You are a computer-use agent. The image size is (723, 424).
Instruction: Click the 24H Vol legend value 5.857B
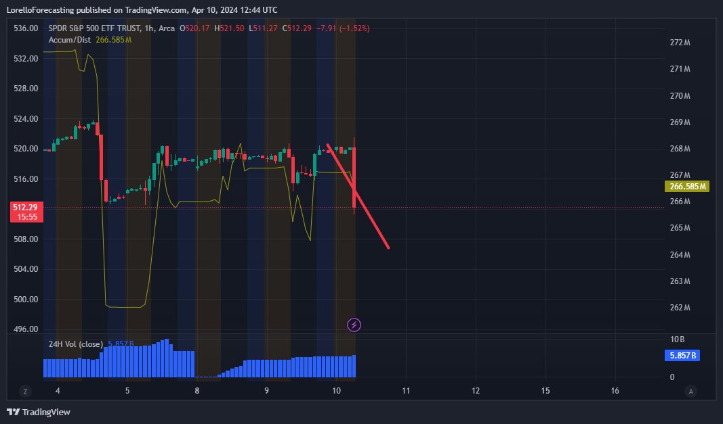tap(121, 344)
